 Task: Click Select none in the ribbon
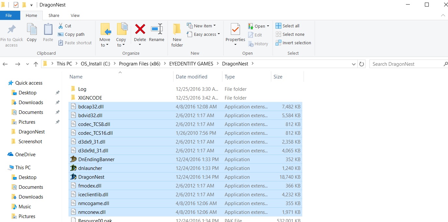(290, 34)
